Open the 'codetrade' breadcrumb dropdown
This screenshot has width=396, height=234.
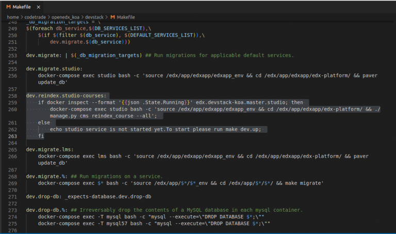pos(36,17)
